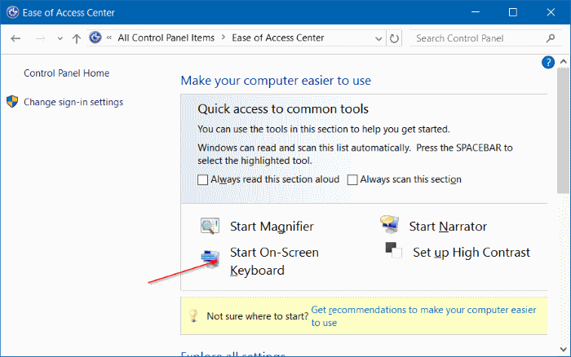Click the Narrator icon

(388, 226)
